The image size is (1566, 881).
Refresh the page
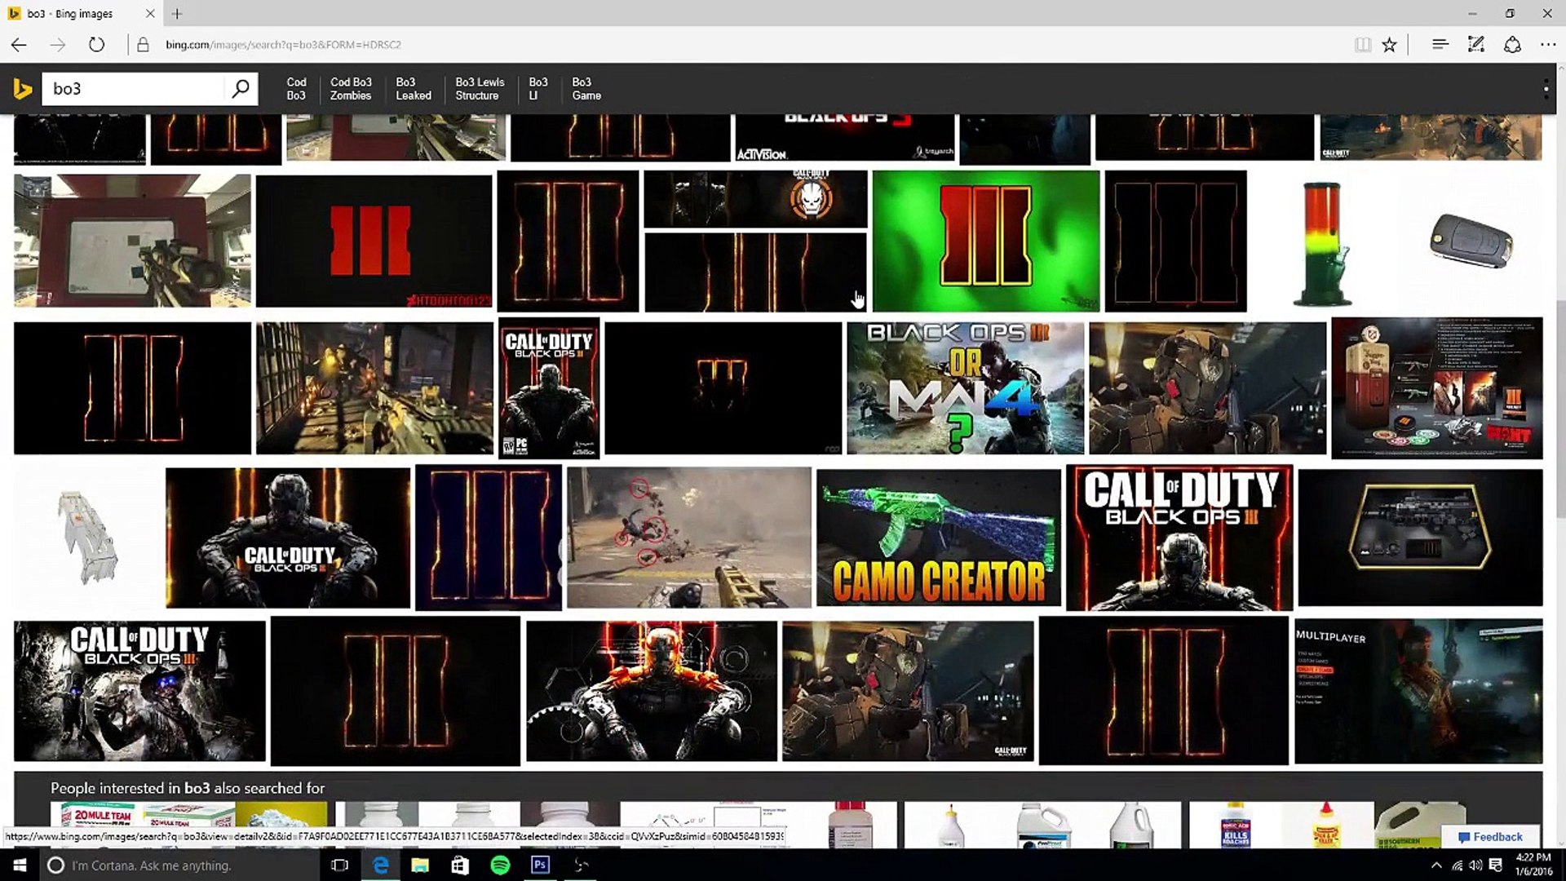click(96, 45)
